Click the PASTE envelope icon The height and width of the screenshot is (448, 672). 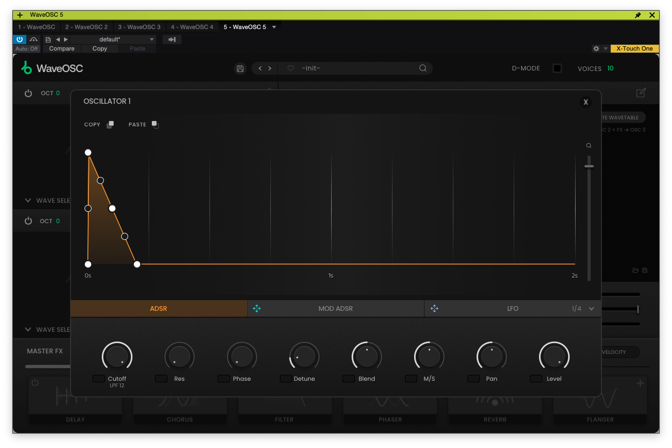[155, 124]
